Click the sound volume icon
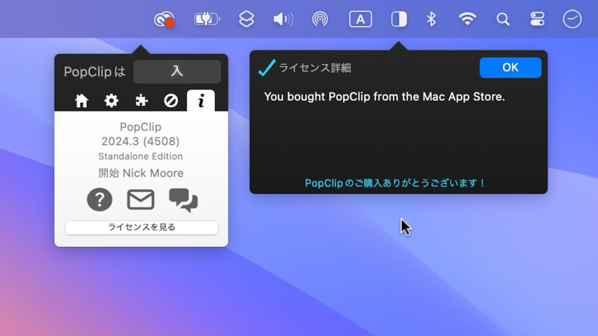This screenshot has width=598, height=336. point(282,19)
